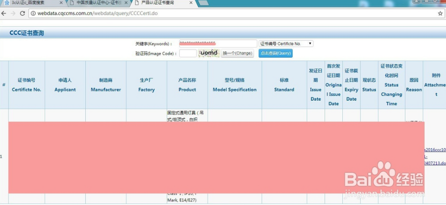
Task: Bookmark this page with the star icon
Action: pyautogui.click(x=440, y=14)
